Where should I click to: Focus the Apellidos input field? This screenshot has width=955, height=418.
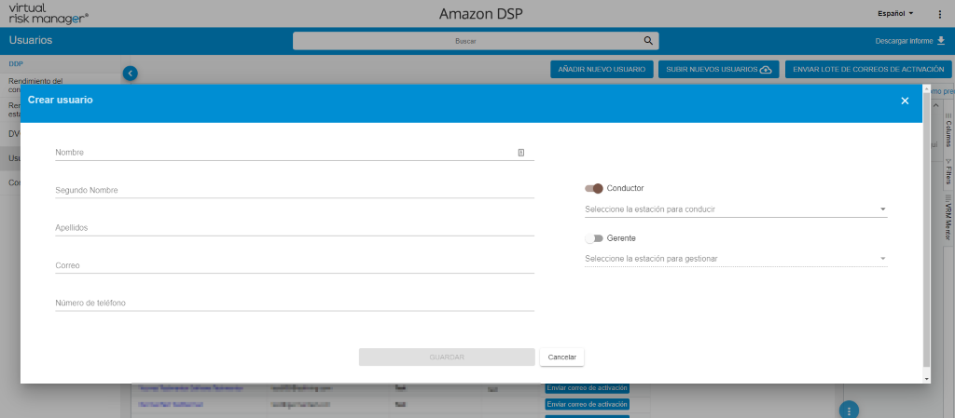(295, 228)
